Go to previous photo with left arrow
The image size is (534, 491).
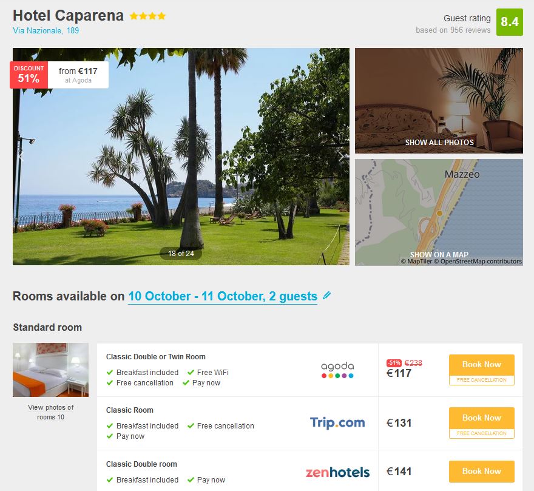(21, 157)
